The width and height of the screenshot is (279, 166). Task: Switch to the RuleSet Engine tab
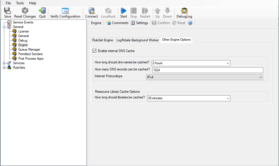tap(102, 40)
